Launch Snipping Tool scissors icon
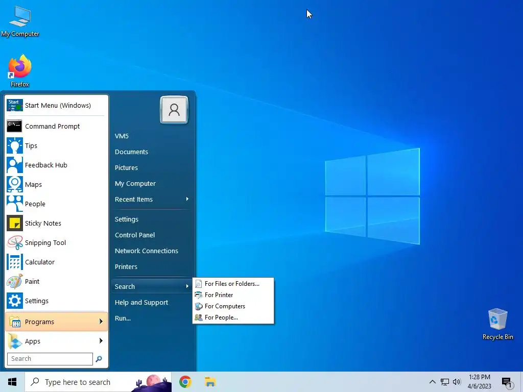Viewport: 523px width, 392px height. point(15,242)
